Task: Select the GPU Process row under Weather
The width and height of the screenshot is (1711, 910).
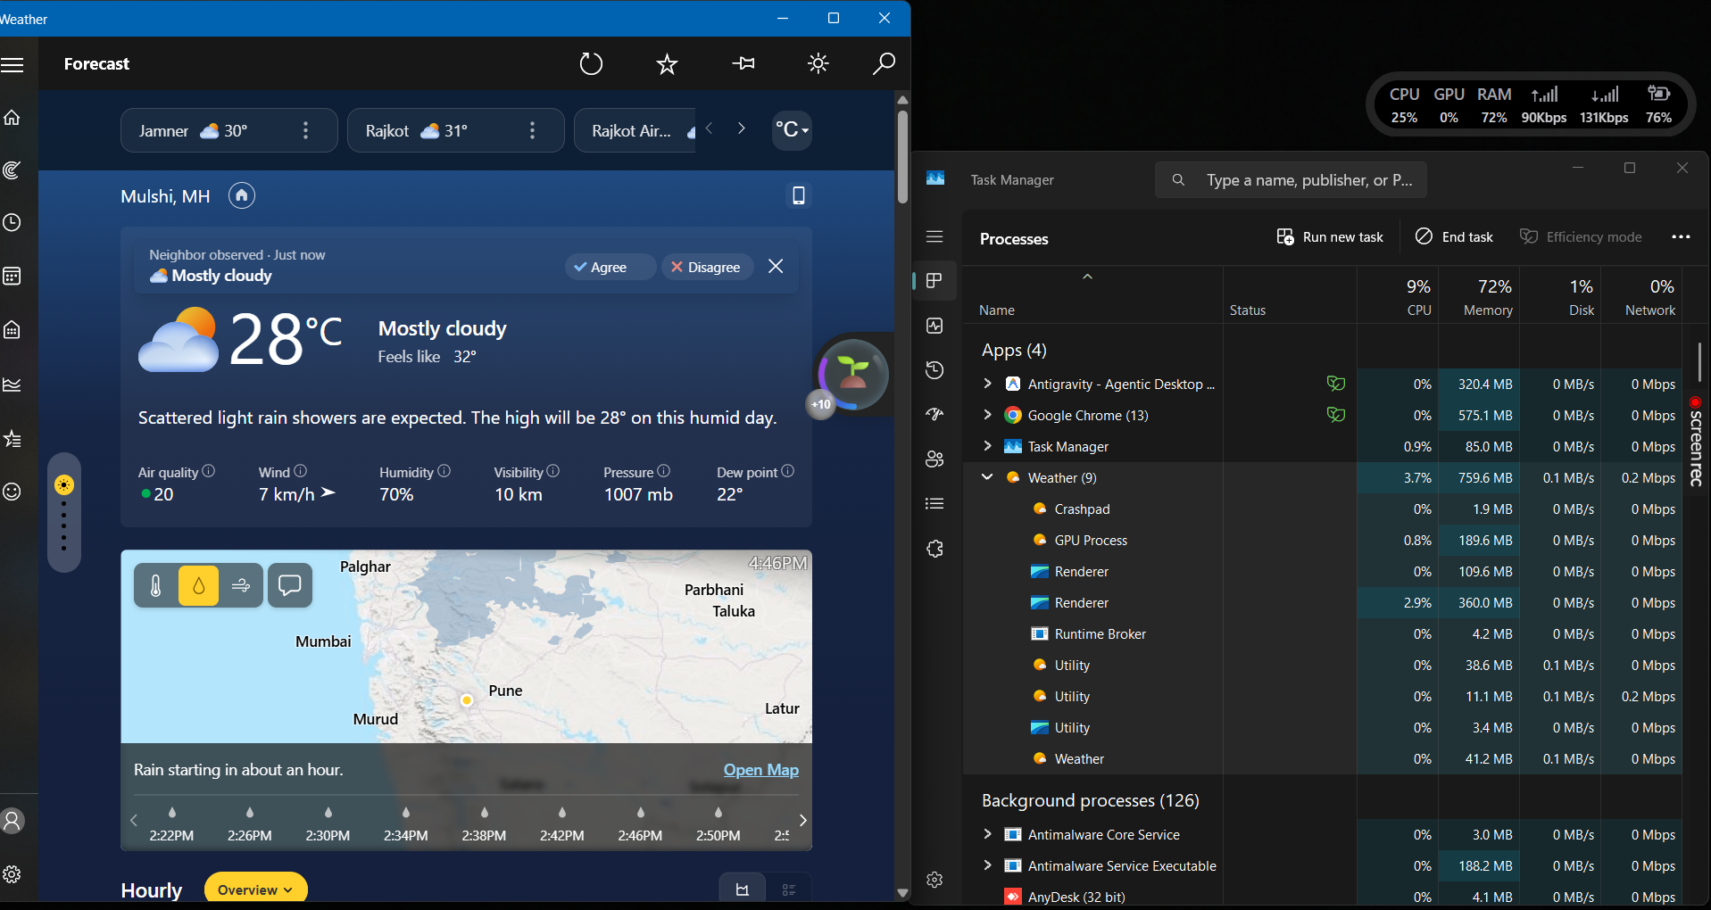Action: pyautogui.click(x=1323, y=540)
